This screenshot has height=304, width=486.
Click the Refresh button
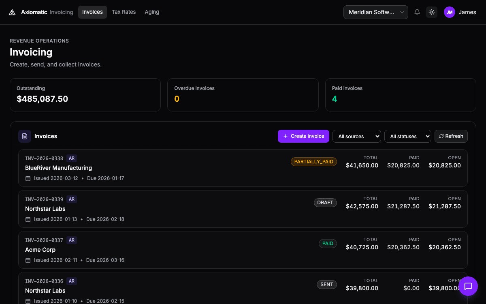pyautogui.click(x=451, y=136)
